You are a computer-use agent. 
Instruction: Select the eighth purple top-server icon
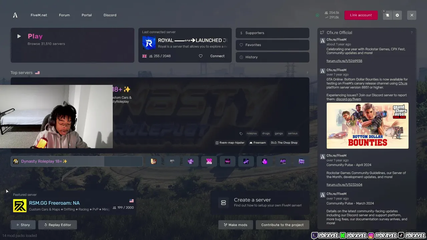(x=283, y=161)
